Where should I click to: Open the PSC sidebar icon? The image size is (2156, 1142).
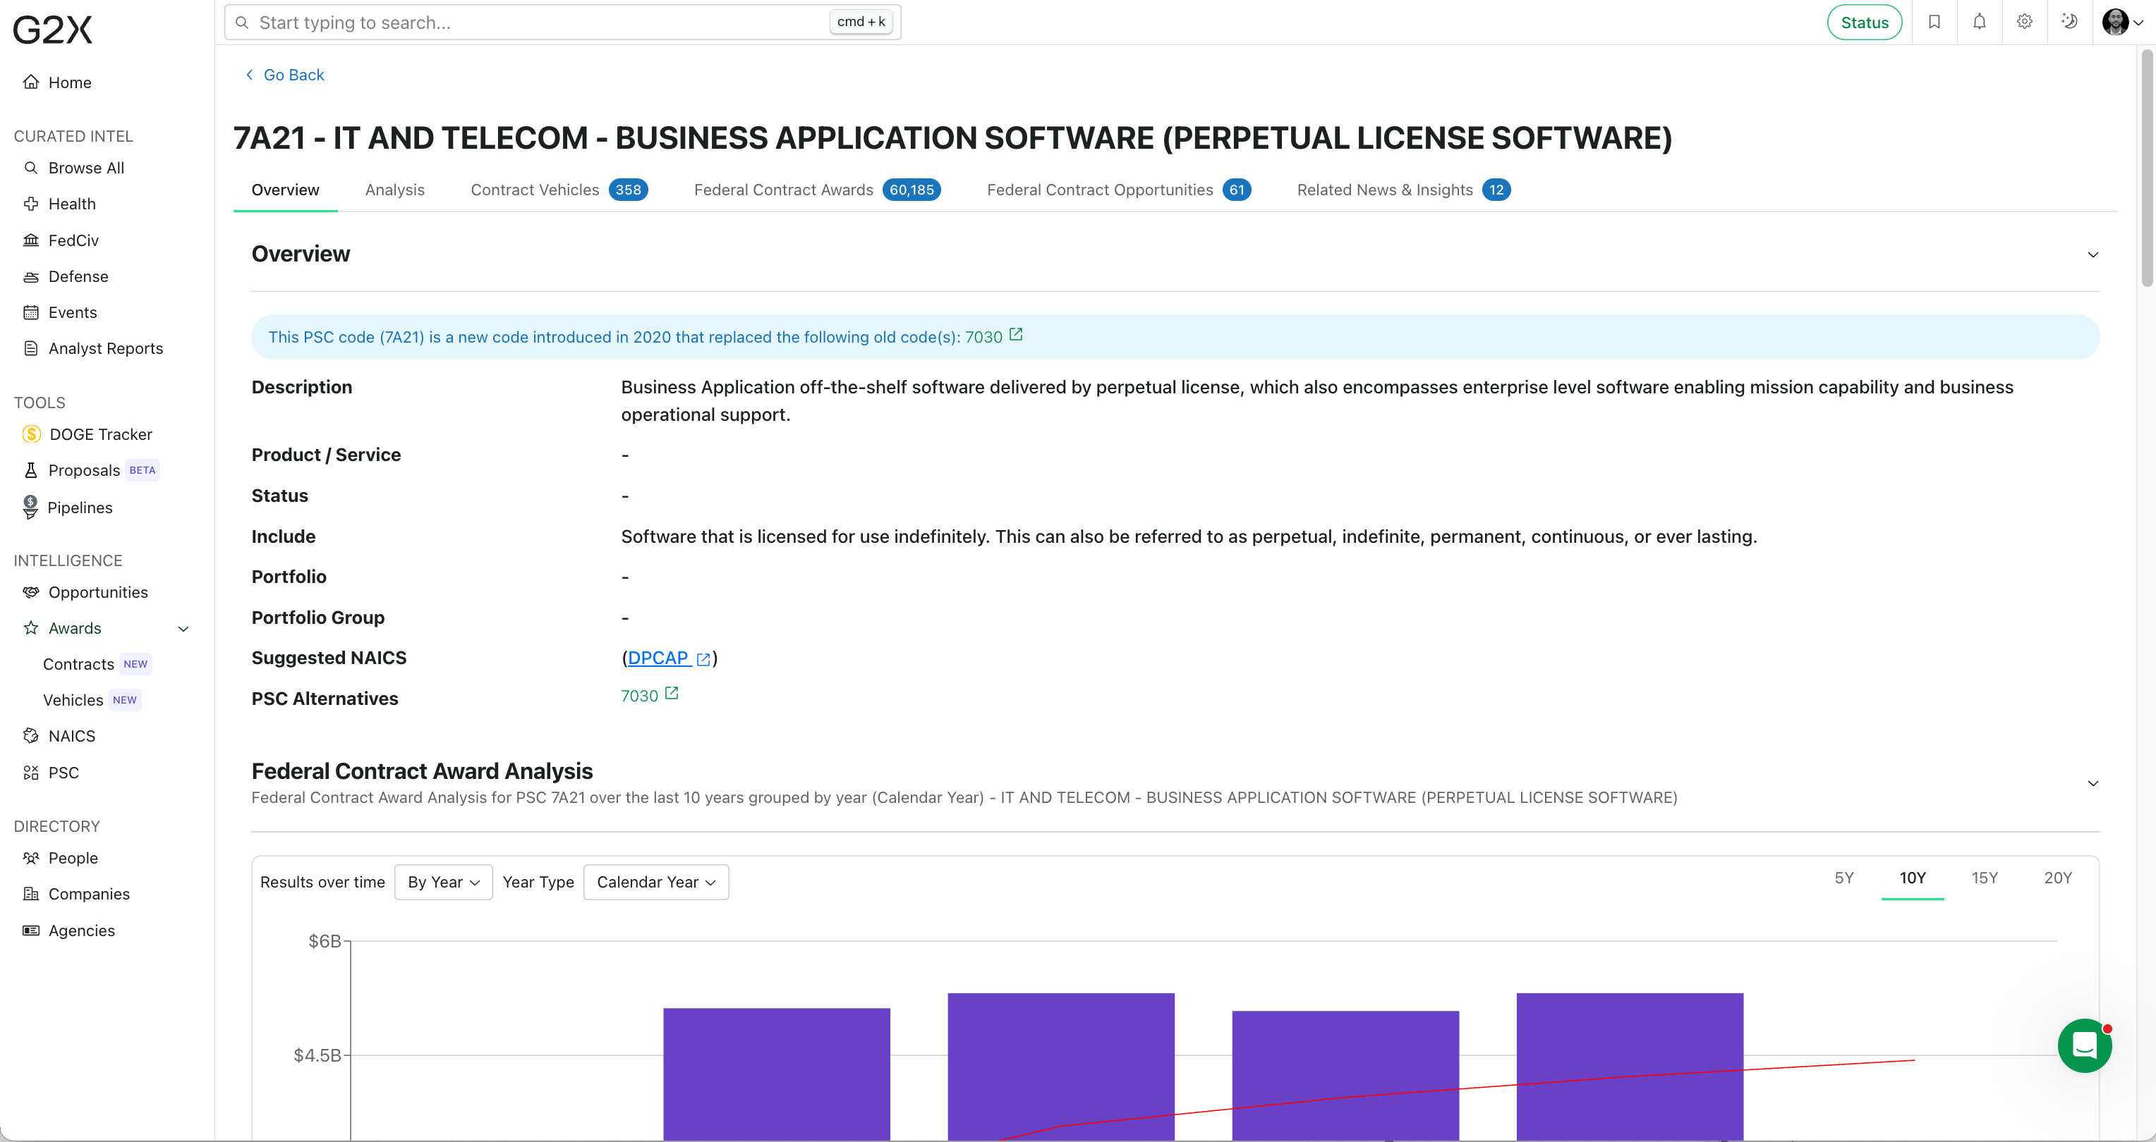point(31,773)
